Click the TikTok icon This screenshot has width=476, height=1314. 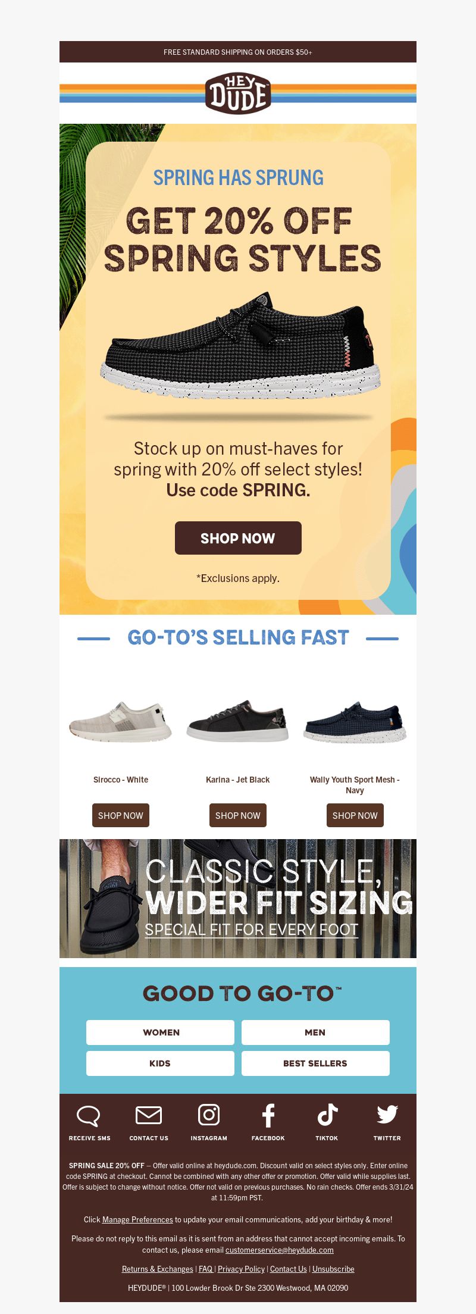pos(327,1115)
